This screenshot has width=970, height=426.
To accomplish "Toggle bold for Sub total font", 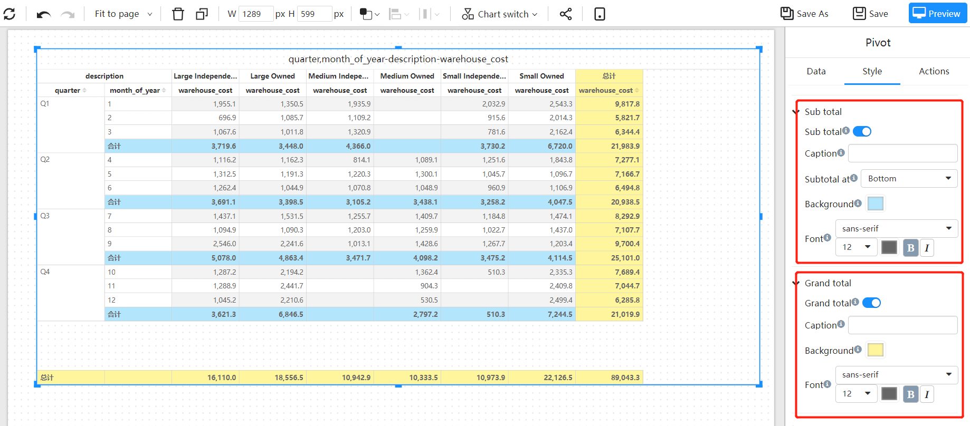I will (910, 248).
